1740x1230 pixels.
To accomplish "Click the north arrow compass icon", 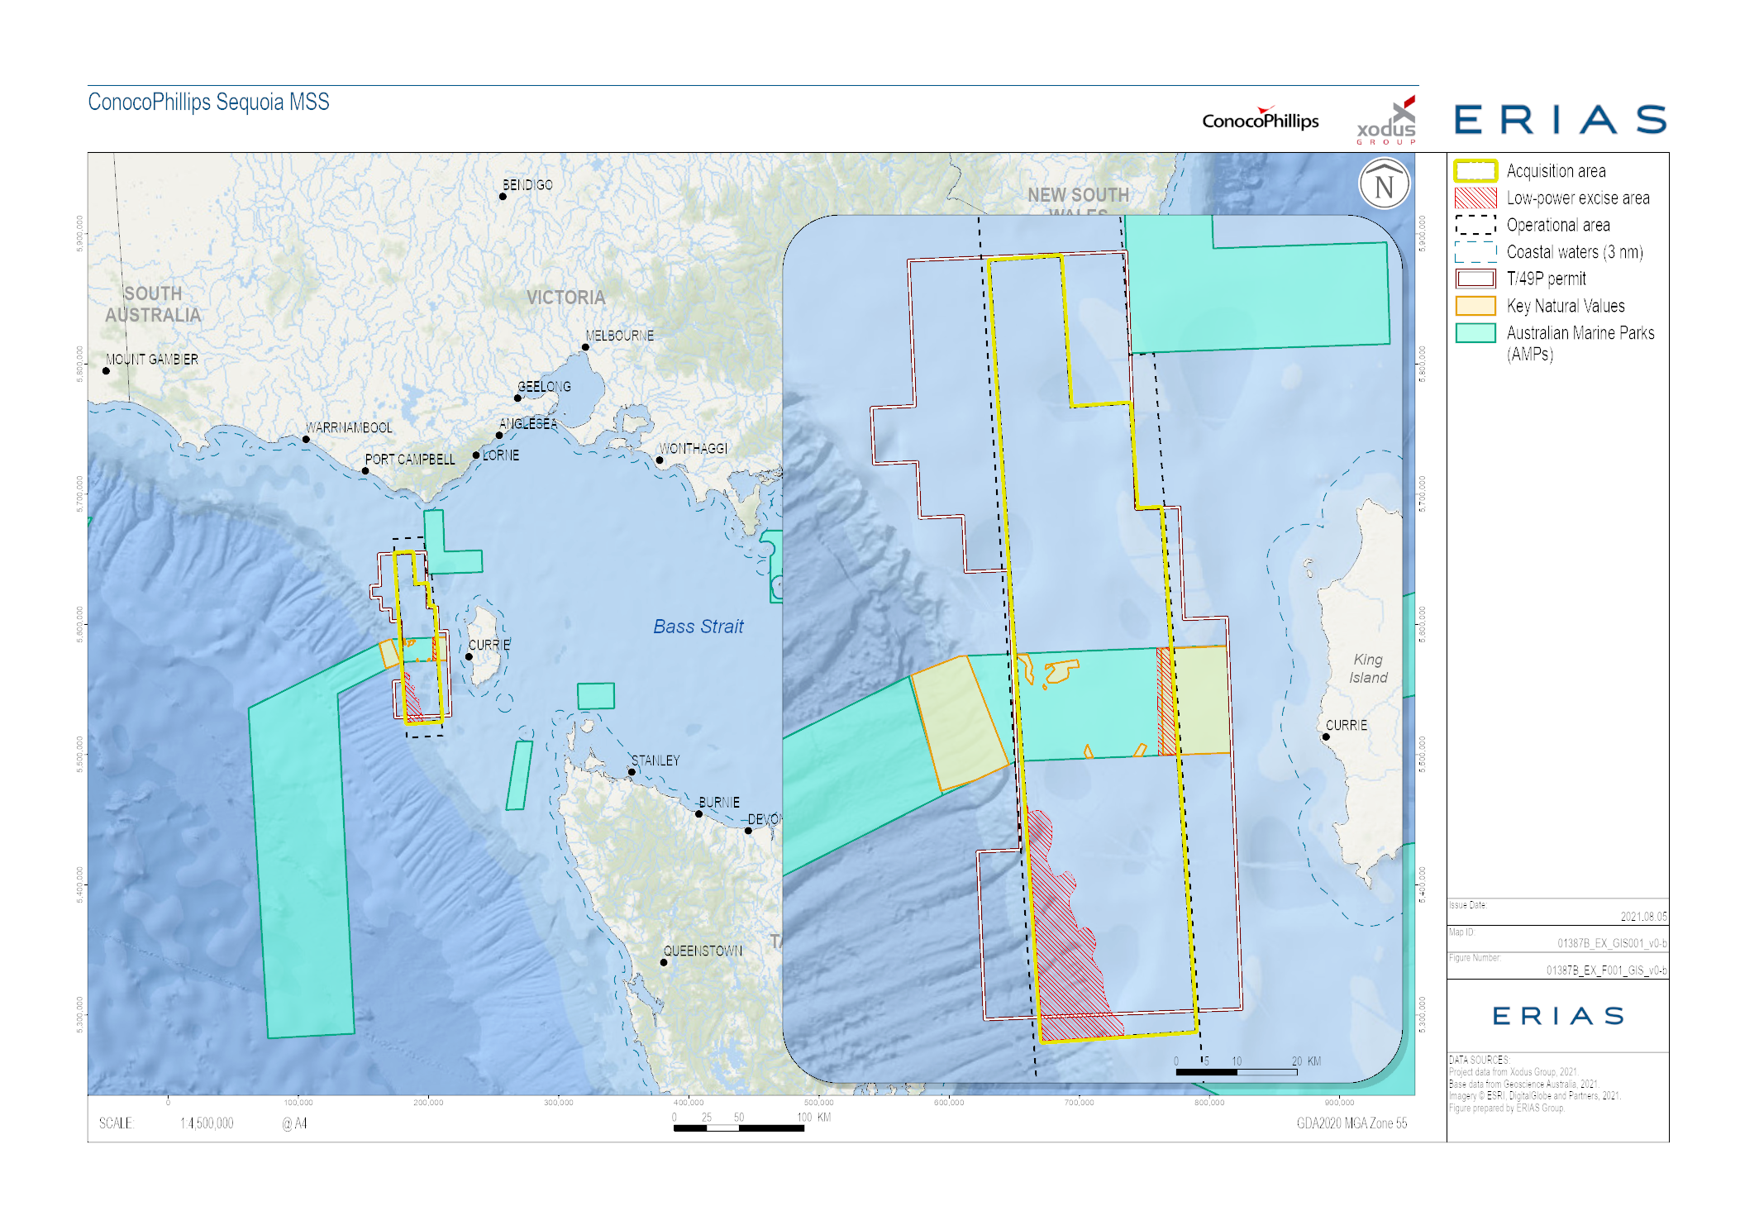I will tap(1384, 184).
